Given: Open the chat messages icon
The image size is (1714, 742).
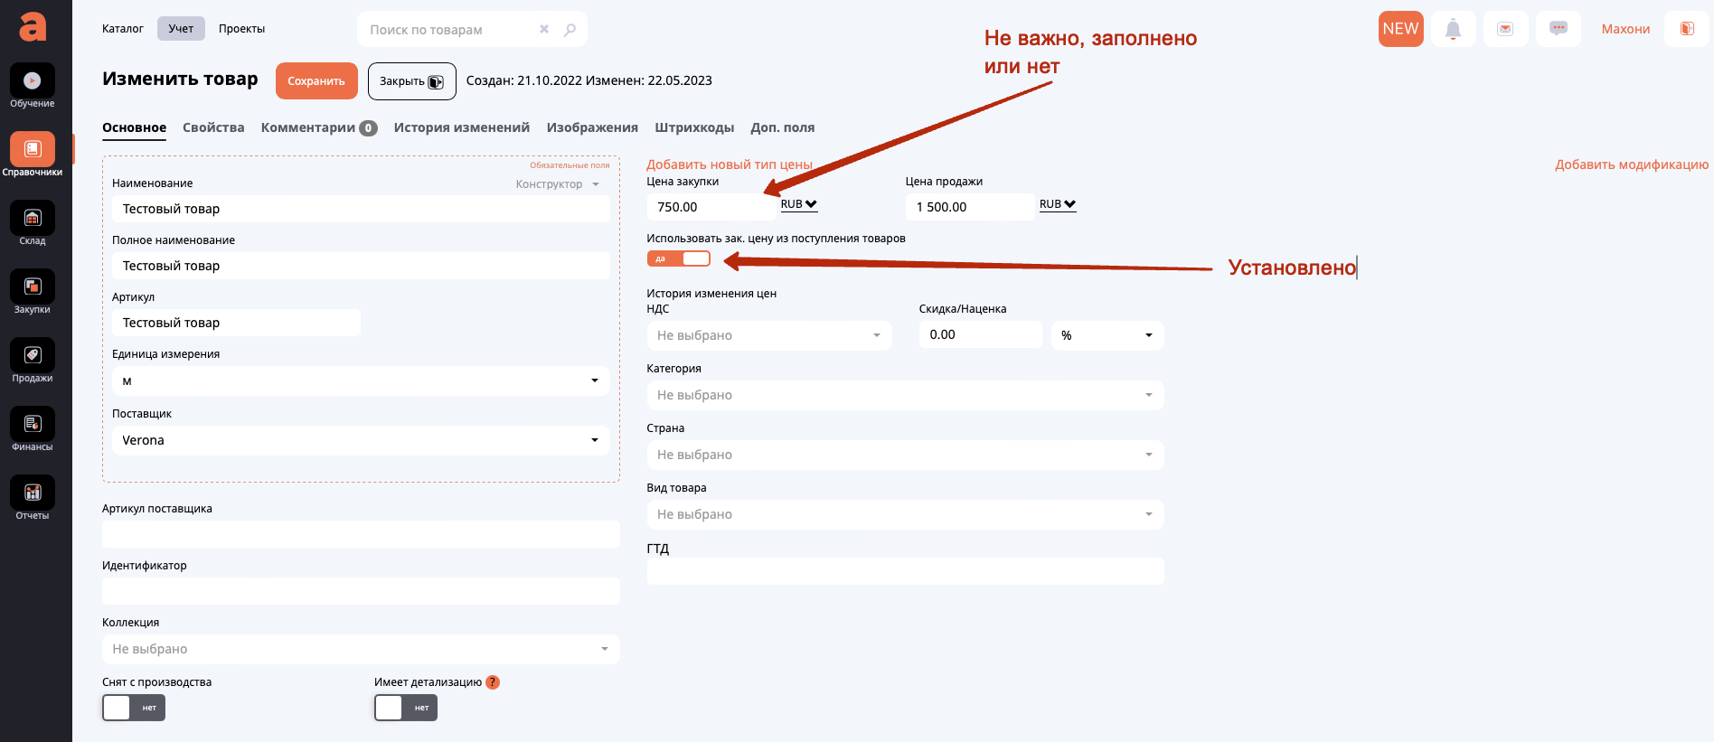Looking at the screenshot, I should 1558,29.
